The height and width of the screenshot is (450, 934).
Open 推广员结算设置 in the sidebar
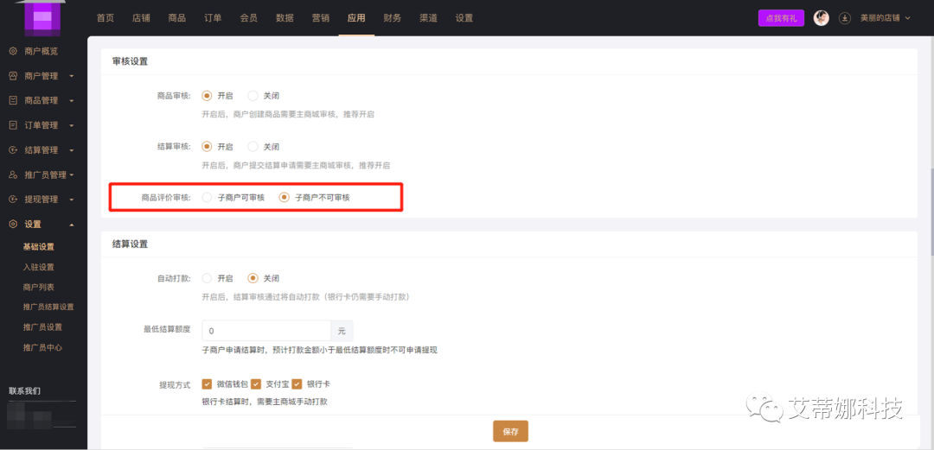tap(48, 307)
